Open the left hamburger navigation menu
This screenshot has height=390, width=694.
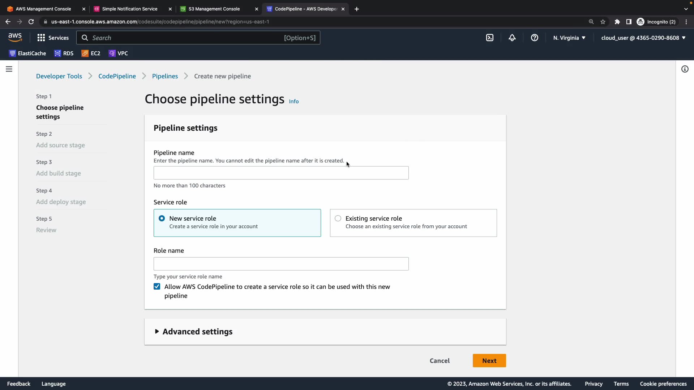[x=9, y=69]
